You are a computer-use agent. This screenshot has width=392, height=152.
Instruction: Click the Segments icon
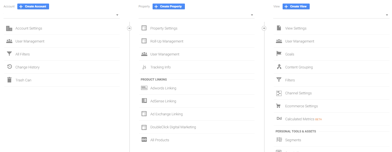(x=279, y=140)
